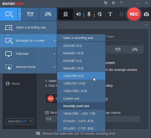
Task: Expand the Fullscreen submenu arrow
Action: [54, 54]
